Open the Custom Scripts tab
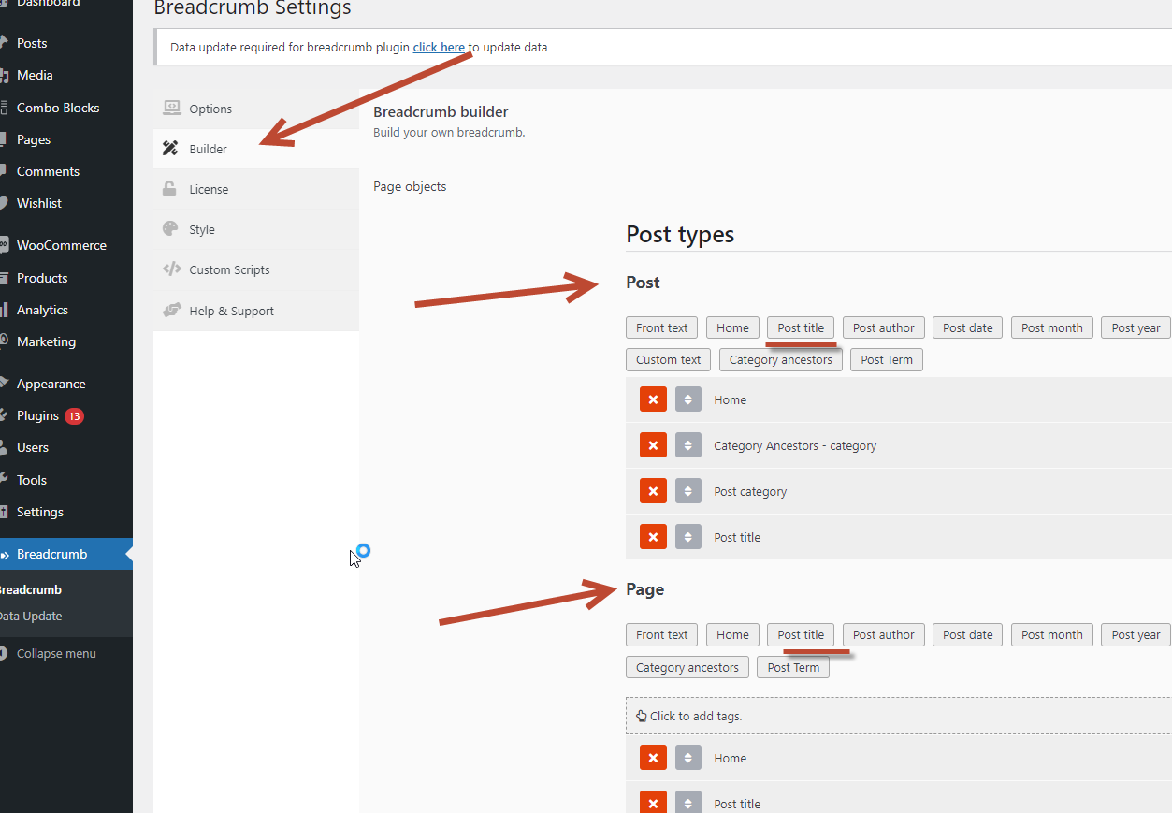The width and height of the screenshot is (1172, 813). click(256, 269)
